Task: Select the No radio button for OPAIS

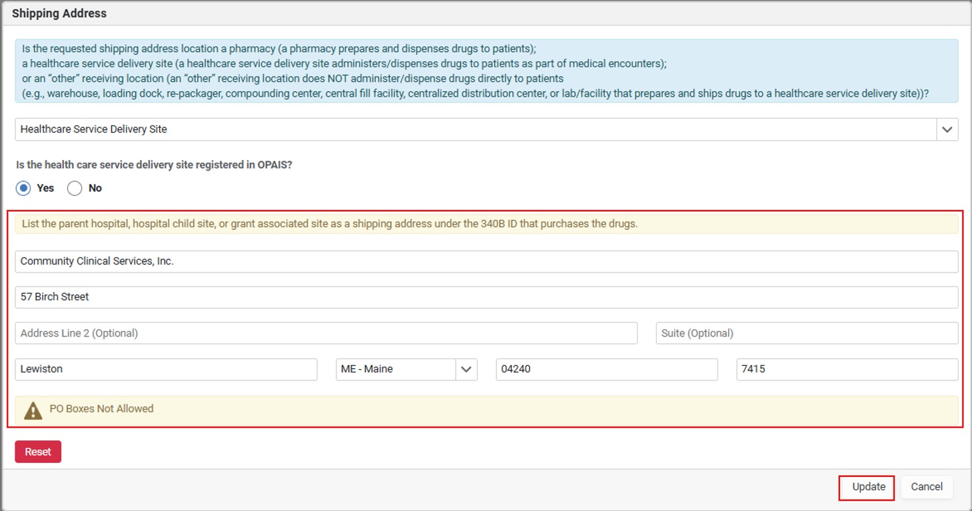Action: pyautogui.click(x=75, y=189)
